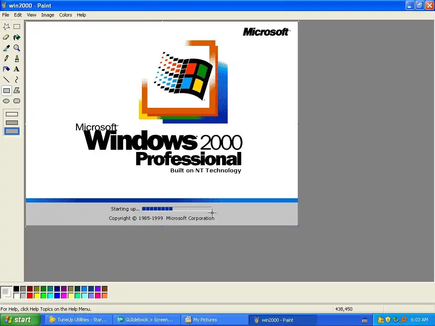Click the Windows start button
The image size is (435, 326).
click(x=20, y=320)
